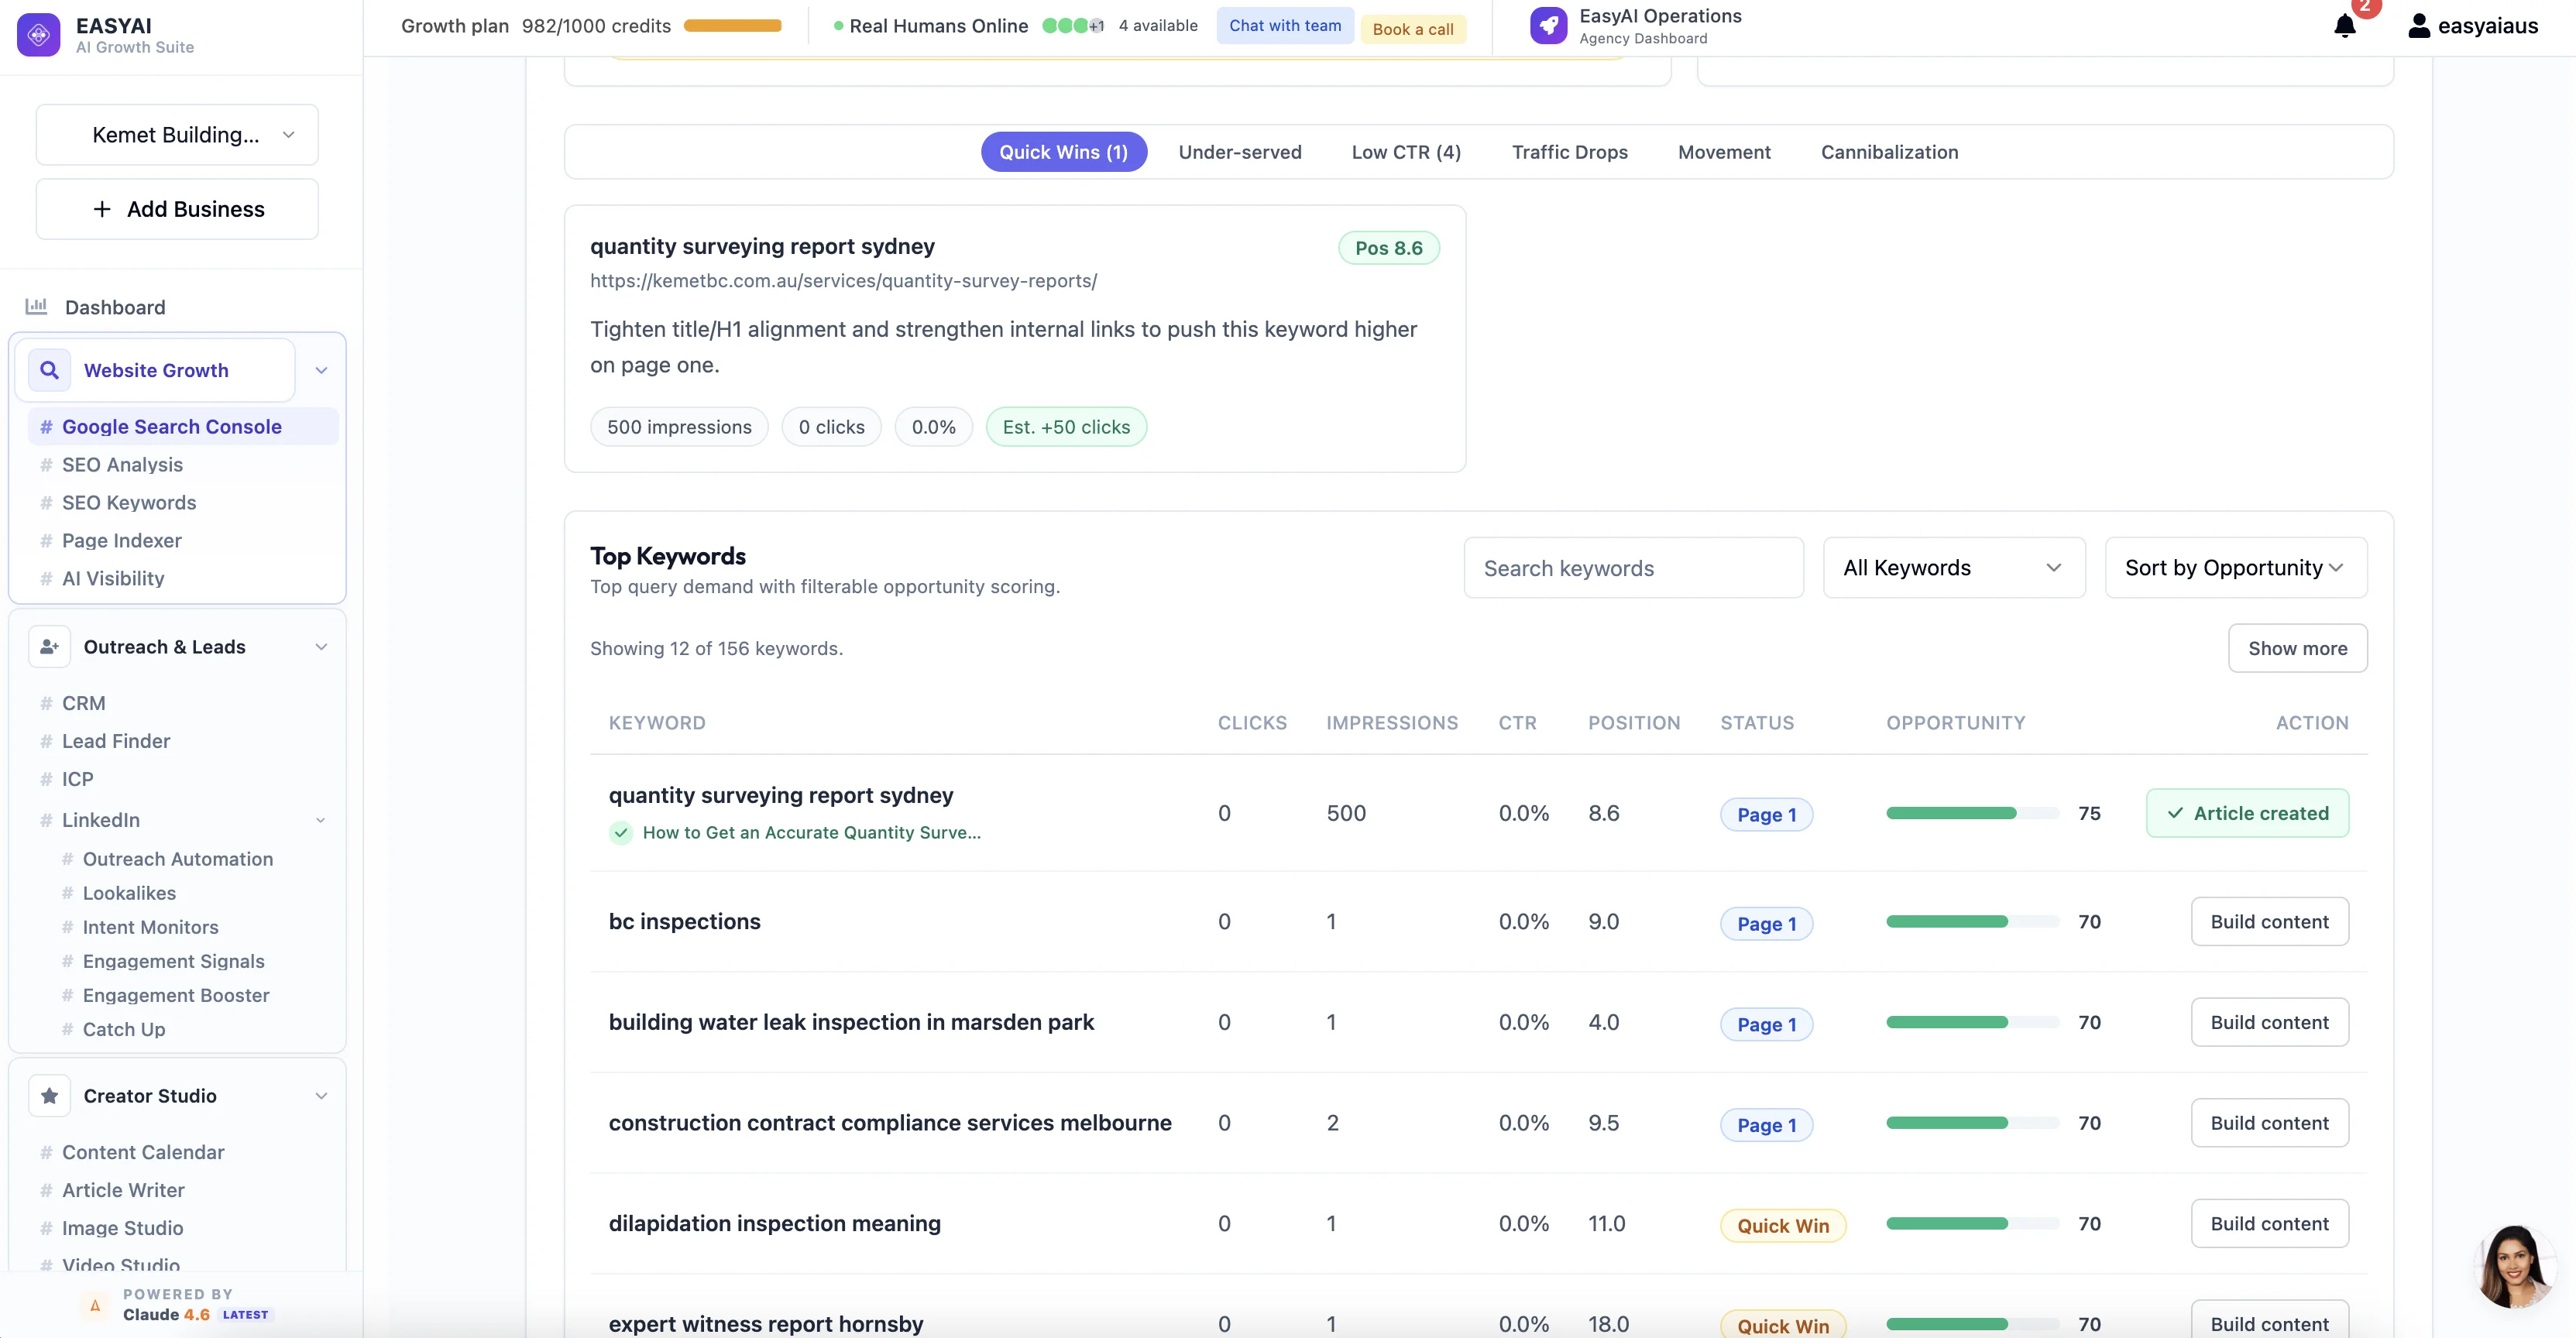The width and height of the screenshot is (2576, 1338).
Task: Switch to the Cannibalization tab
Action: (x=1889, y=152)
